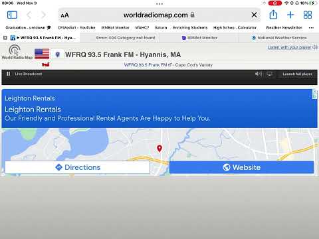Close the WFRQ 93.5 Frank FM tab
Screen dimensions: 319x239
[5, 38]
